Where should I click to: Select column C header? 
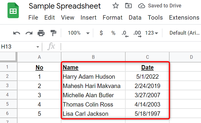(x=147, y=57)
